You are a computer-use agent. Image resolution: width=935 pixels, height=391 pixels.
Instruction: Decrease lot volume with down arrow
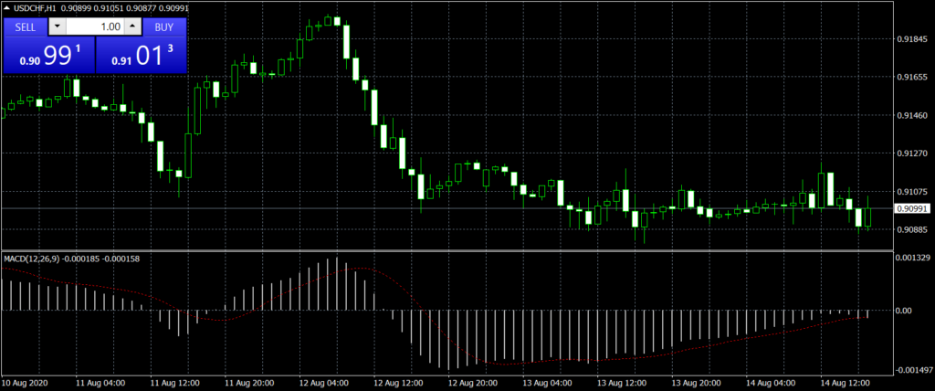[x=58, y=26]
